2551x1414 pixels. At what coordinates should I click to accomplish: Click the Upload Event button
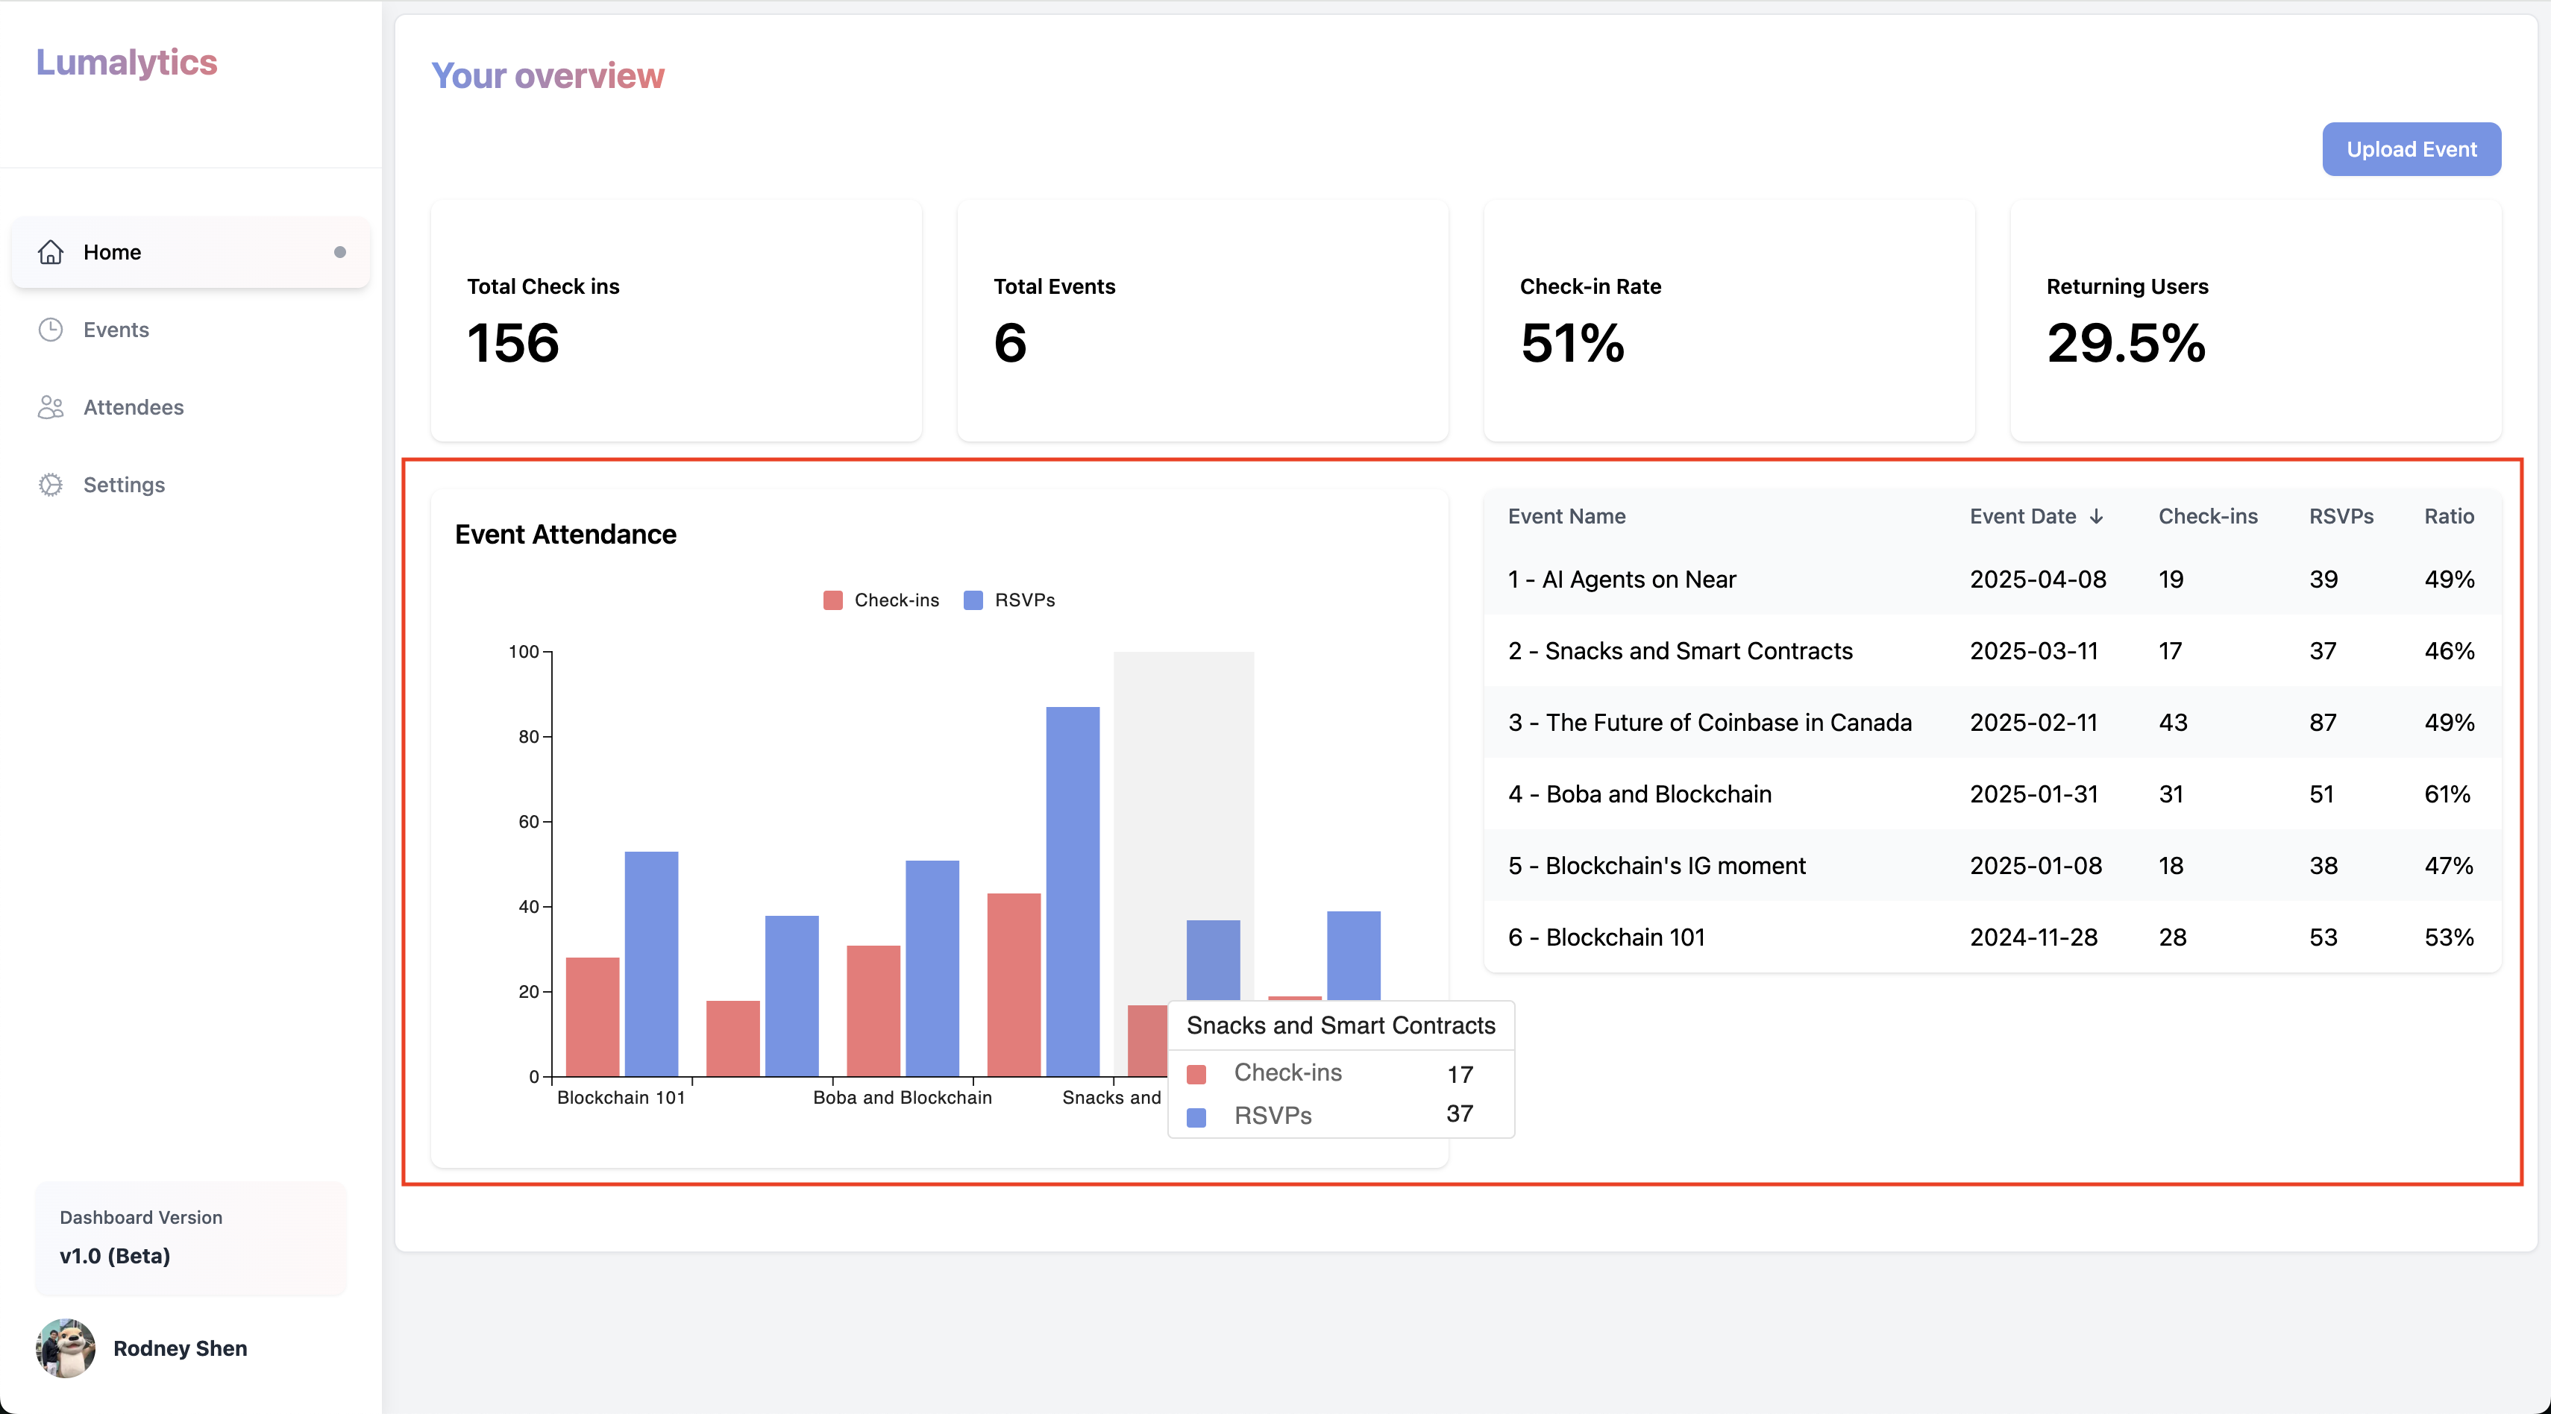click(x=2410, y=149)
